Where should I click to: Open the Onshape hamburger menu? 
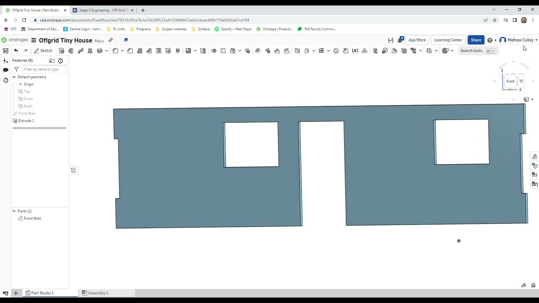(x=34, y=40)
